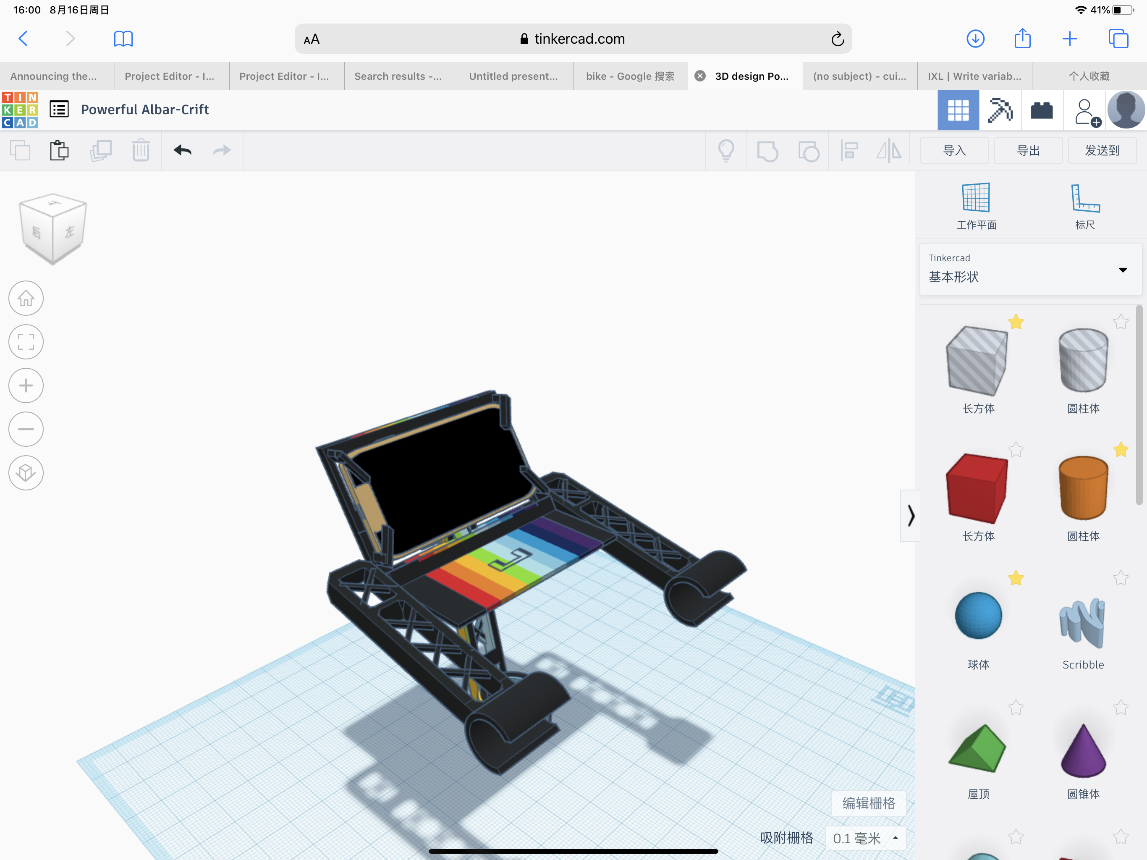Click the undo arrow in toolbar
Viewport: 1147px width, 860px height.
(183, 150)
